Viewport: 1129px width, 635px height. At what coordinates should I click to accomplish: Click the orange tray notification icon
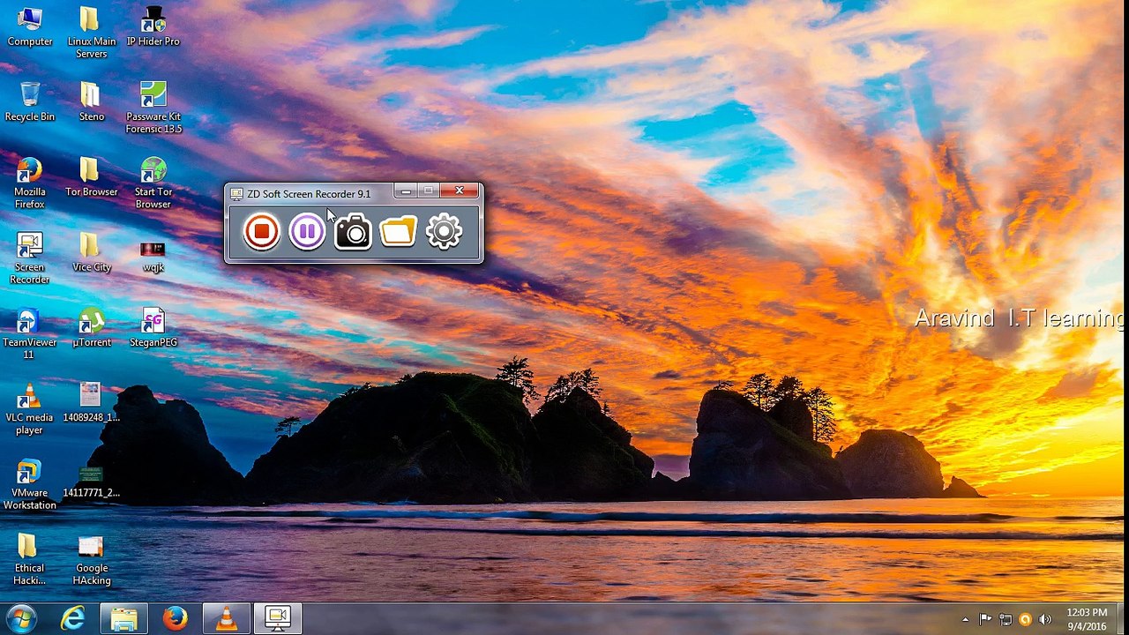point(1025,619)
